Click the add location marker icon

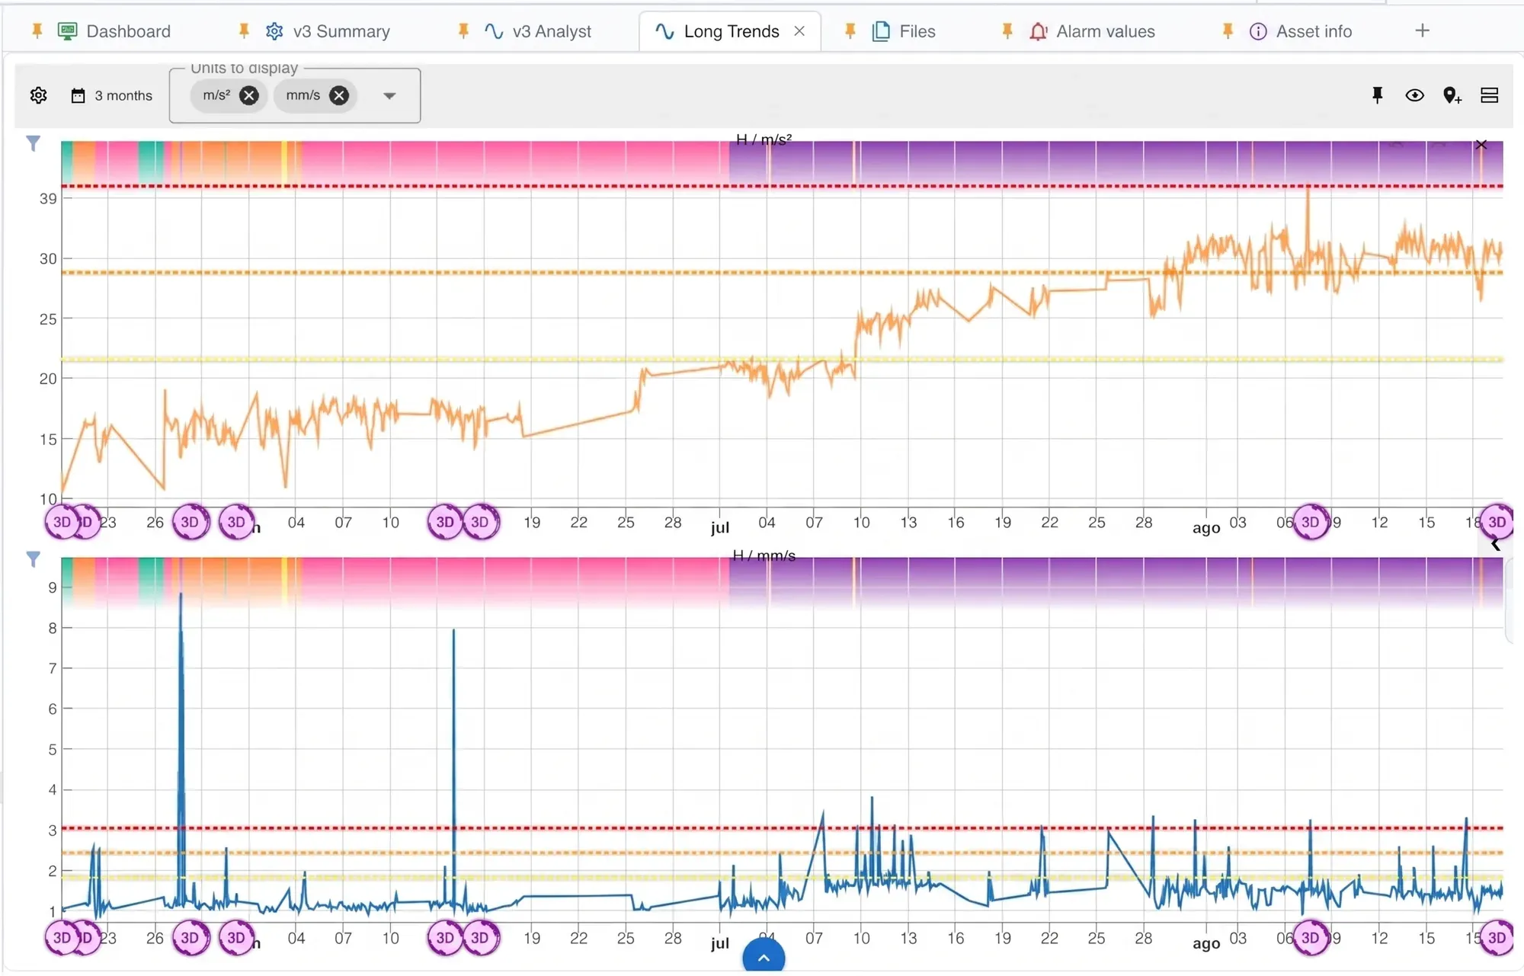(1452, 95)
